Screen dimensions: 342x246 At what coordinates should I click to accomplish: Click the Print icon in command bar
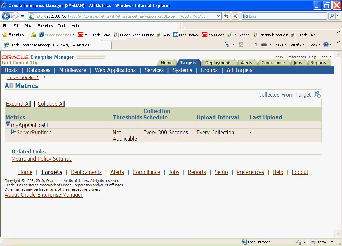point(264,45)
